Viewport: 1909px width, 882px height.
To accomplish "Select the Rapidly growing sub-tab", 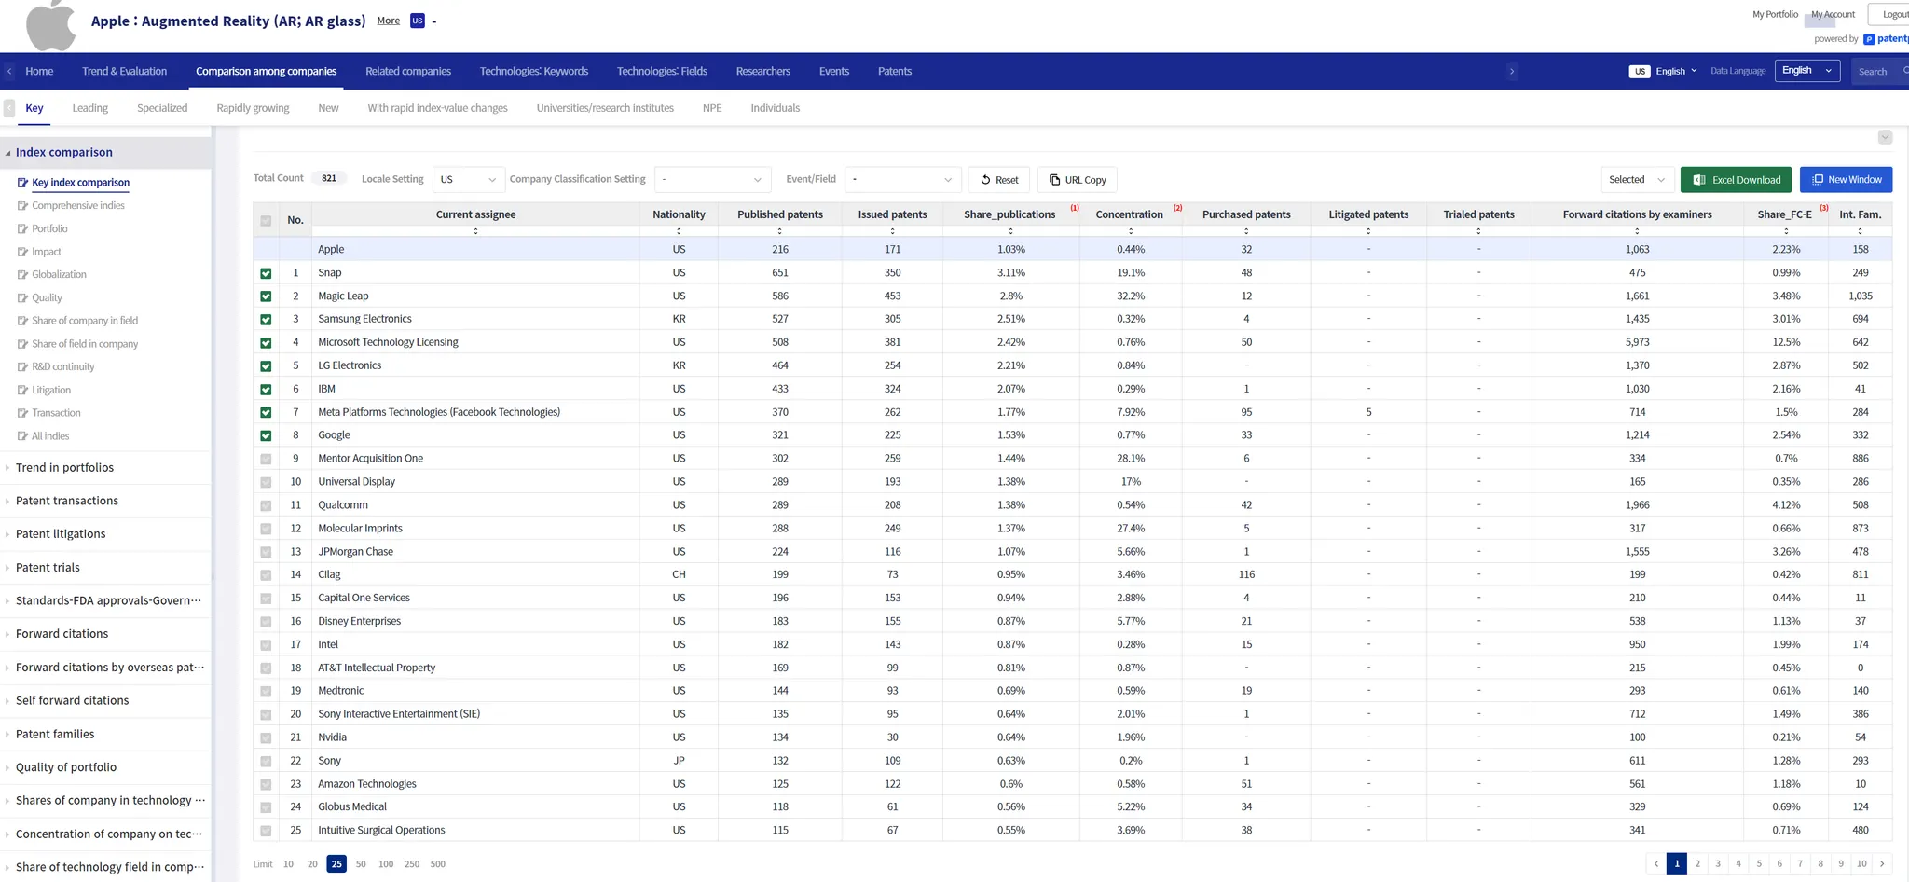I will click(x=253, y=108).
